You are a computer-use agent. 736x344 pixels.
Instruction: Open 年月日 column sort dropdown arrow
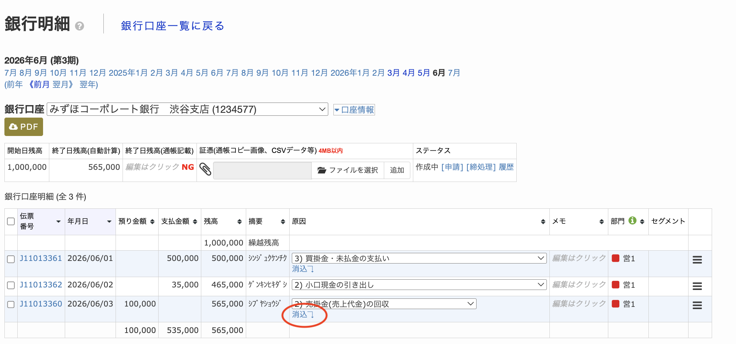point(109,222)
